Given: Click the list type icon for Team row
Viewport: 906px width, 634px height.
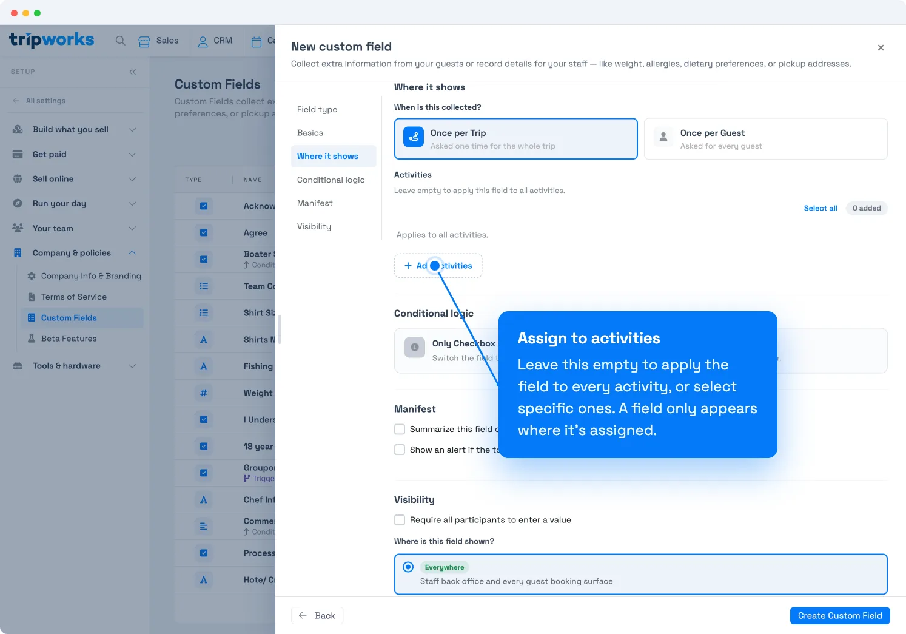Looking at the screenshot, I should coord(204,286).
